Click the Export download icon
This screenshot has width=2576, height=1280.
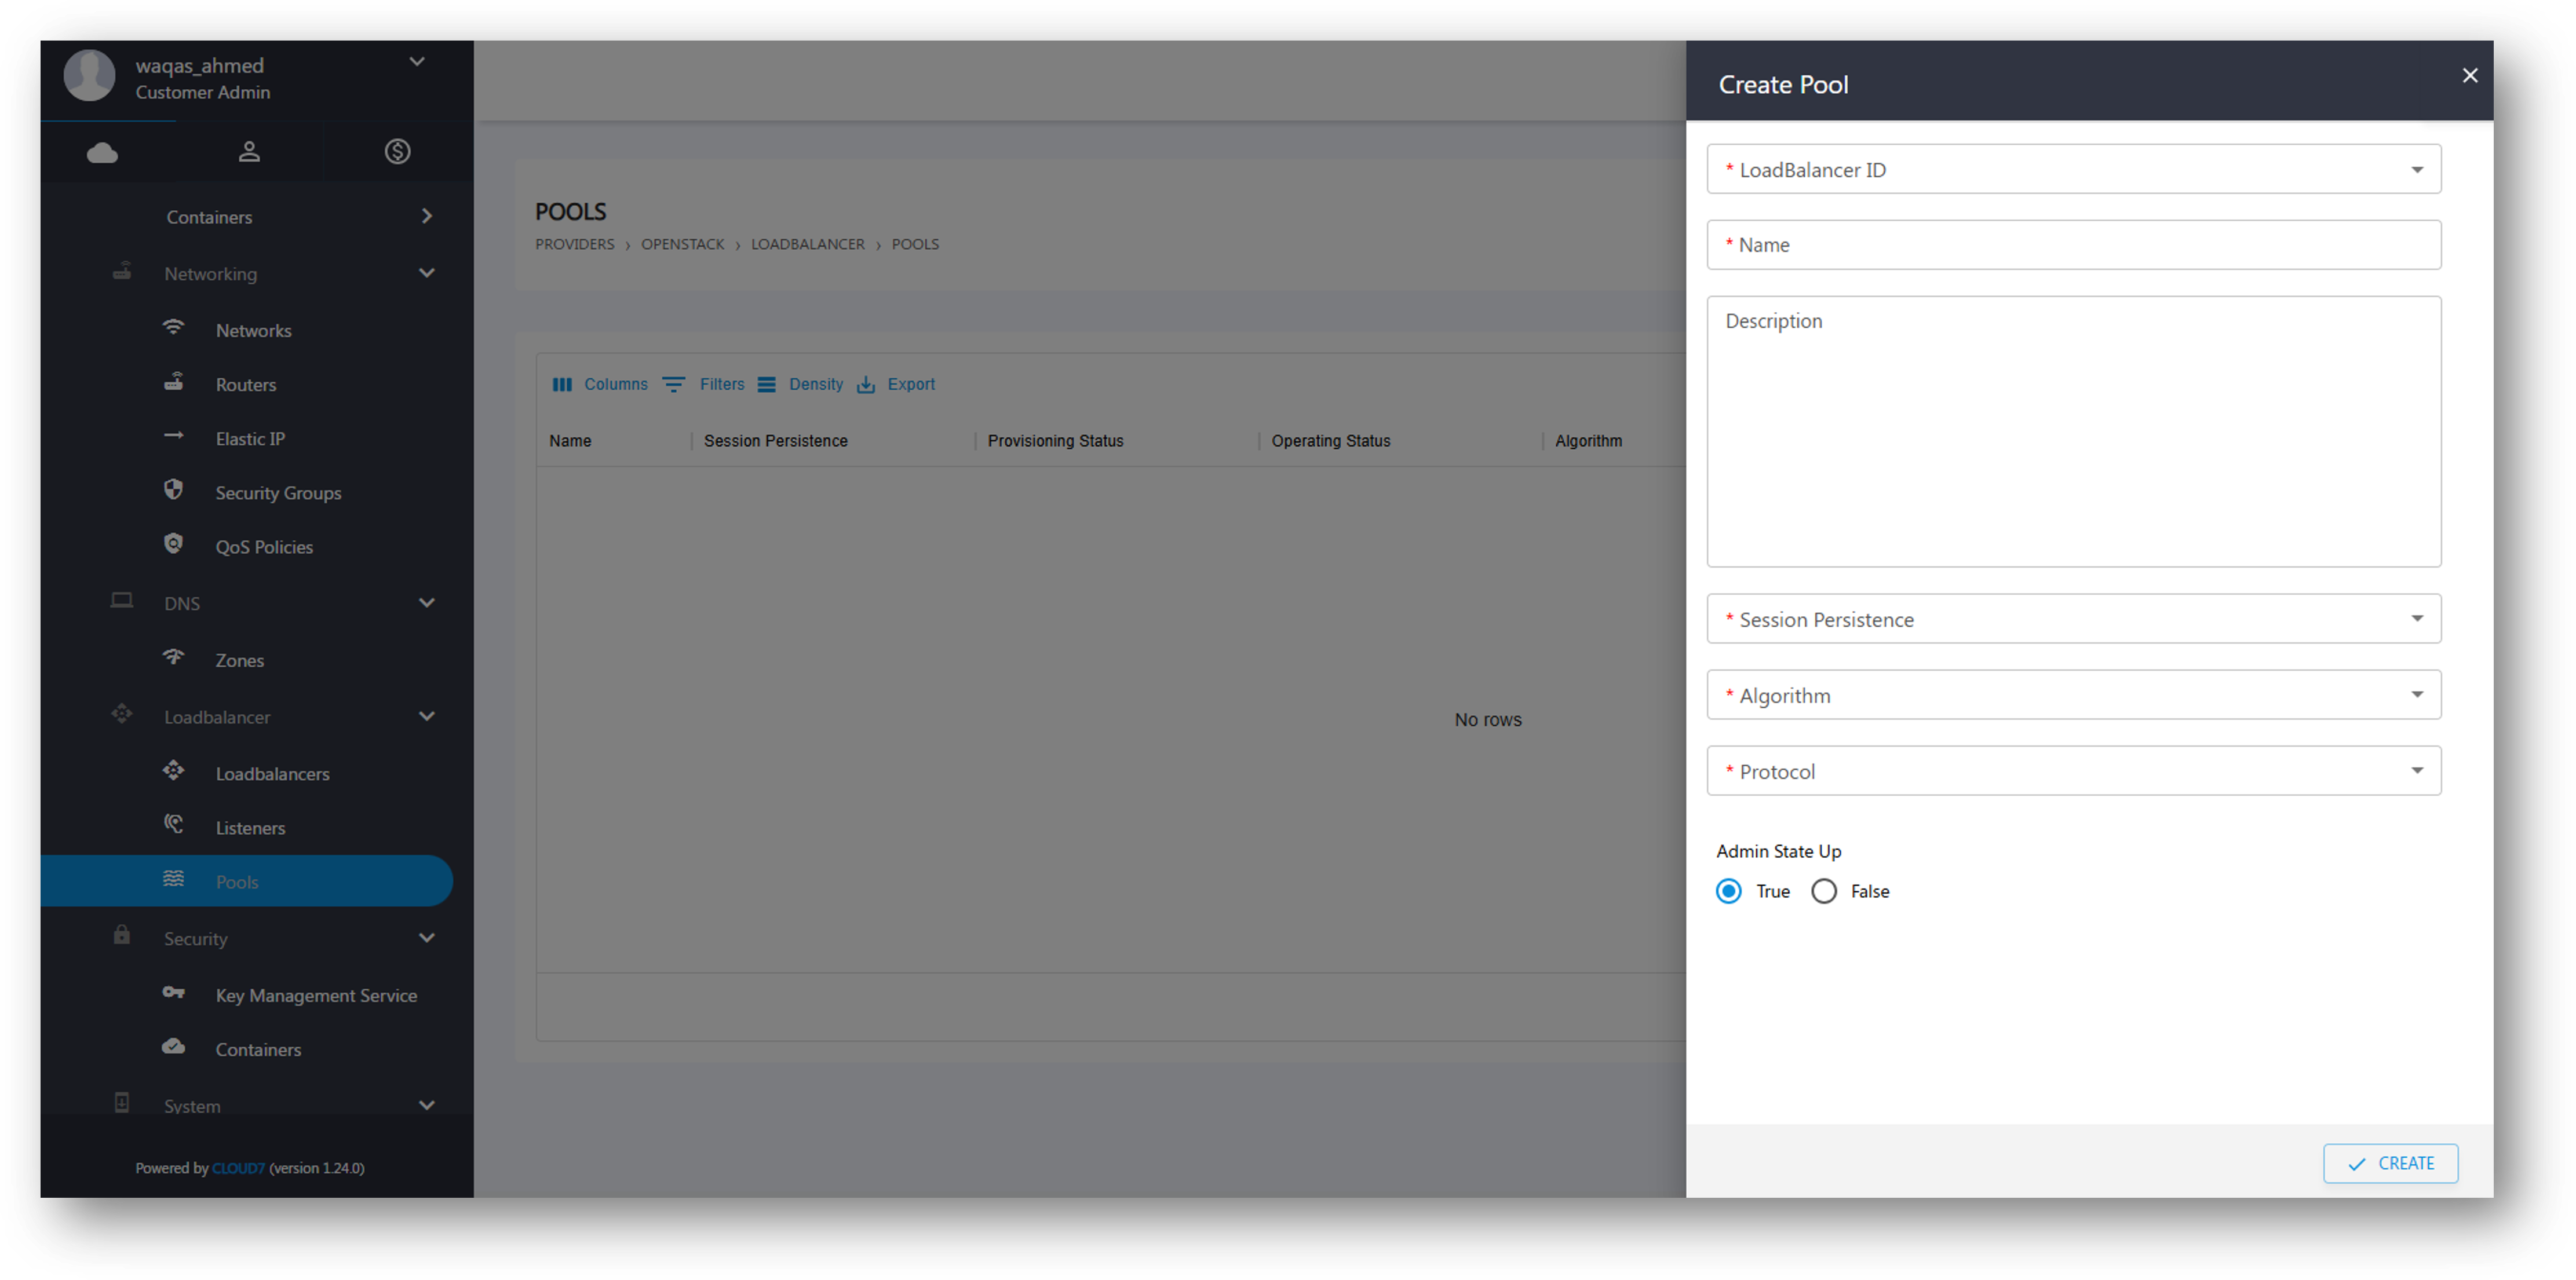(866, 385)
